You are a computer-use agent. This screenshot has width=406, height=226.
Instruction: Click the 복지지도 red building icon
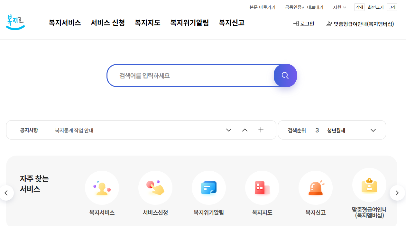tap(262, 187)
